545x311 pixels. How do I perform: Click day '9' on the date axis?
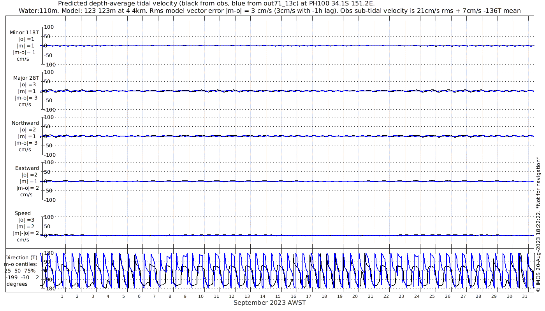185,296
